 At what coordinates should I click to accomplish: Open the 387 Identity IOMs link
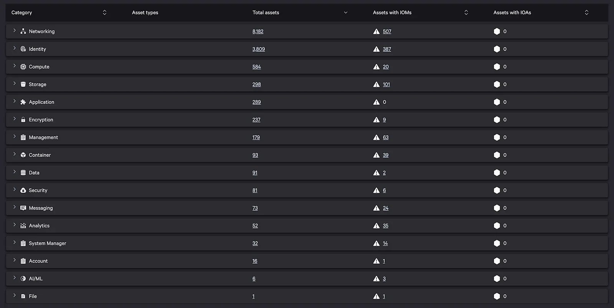[387, 49]
